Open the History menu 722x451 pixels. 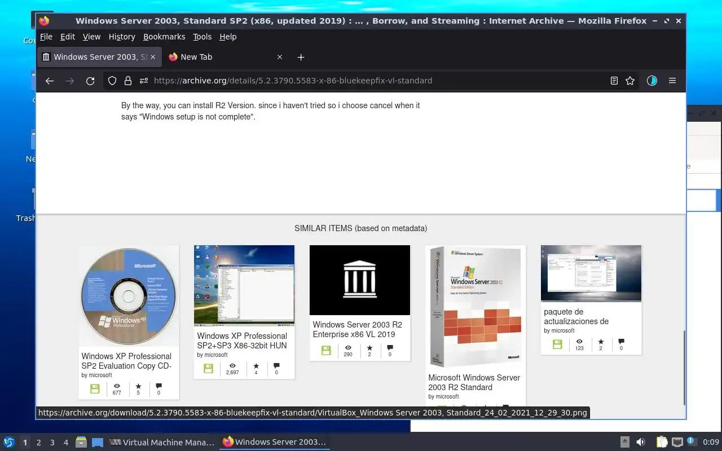pyautogui.click(x=122, y=37)
